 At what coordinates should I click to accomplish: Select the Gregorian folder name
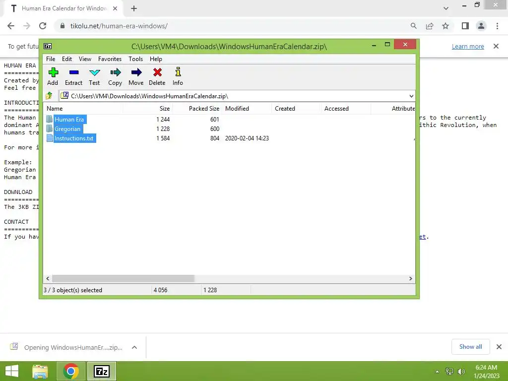(67, 128)
